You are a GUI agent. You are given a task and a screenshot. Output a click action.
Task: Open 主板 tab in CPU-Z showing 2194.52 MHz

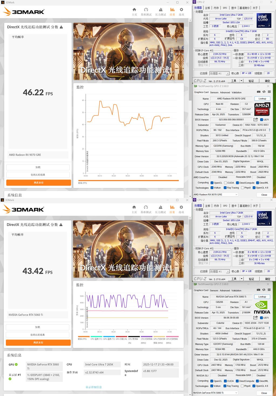(208, 8)
